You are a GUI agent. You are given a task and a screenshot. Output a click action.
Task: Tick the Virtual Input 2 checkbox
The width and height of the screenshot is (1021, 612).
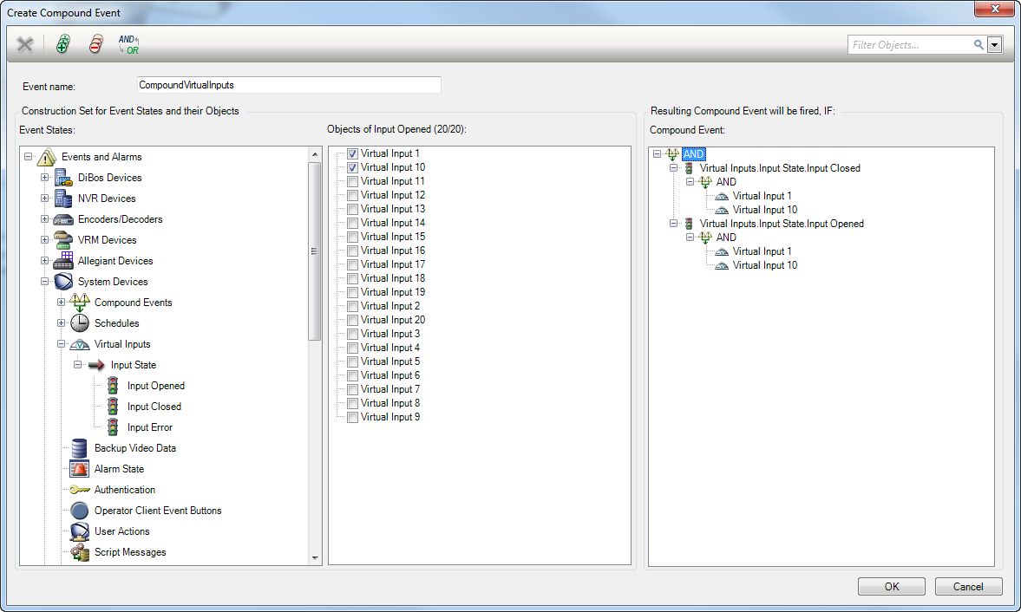click(x=352, y=306)
